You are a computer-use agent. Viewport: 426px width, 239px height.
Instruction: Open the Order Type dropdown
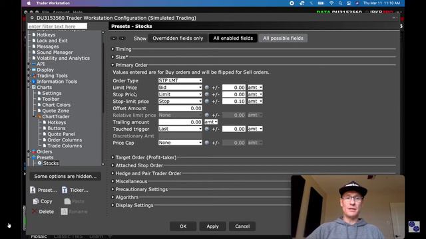180,80
